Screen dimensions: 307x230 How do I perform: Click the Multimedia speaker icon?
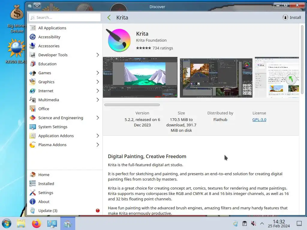tap(33, 100)
